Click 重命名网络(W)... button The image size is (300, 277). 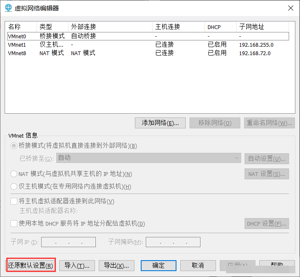pos(269,123)
